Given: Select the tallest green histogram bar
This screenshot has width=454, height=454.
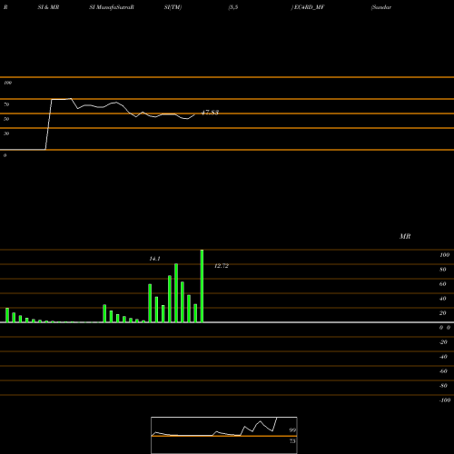Looking at the screenshot, I should (202, 286).
